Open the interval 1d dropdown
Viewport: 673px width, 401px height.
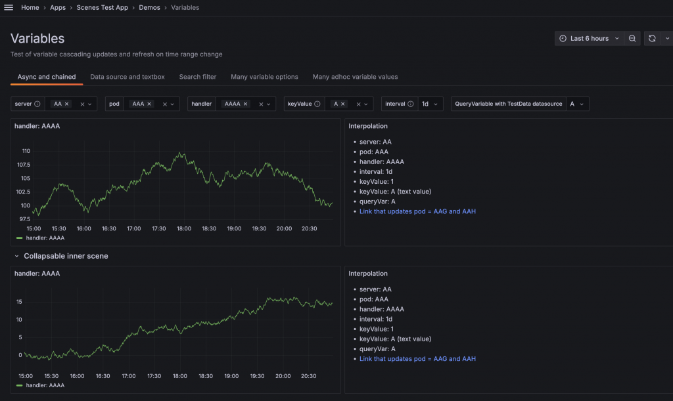coord(431,104)
